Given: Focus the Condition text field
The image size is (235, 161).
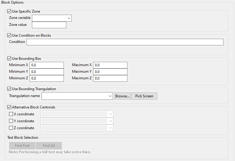Looking at the screenshot, I should pos(125,42).
